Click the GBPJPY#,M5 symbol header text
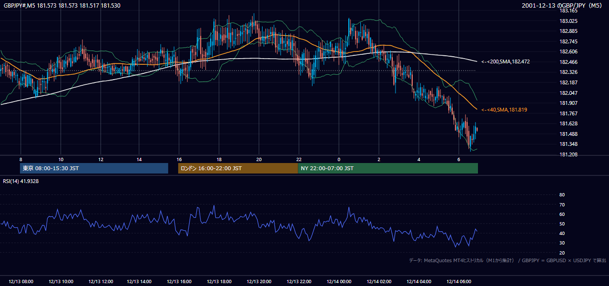This screenshot has width=609, height=286. (x=62, y=5)
